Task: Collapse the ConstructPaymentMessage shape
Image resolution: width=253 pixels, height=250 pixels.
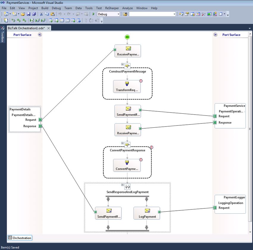Action: (122, 64)
